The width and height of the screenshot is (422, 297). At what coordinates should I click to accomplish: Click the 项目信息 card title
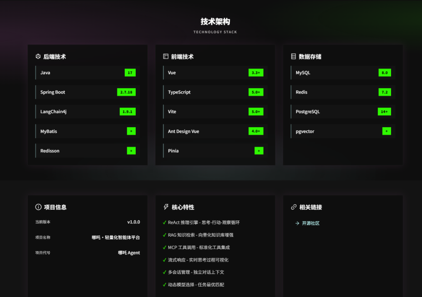[55, 207]
